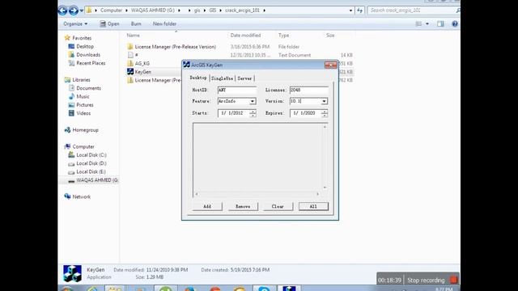This screenshot has width=518, height=291.
Task: Open Explorer help question-mark icon
Action: 455,23
